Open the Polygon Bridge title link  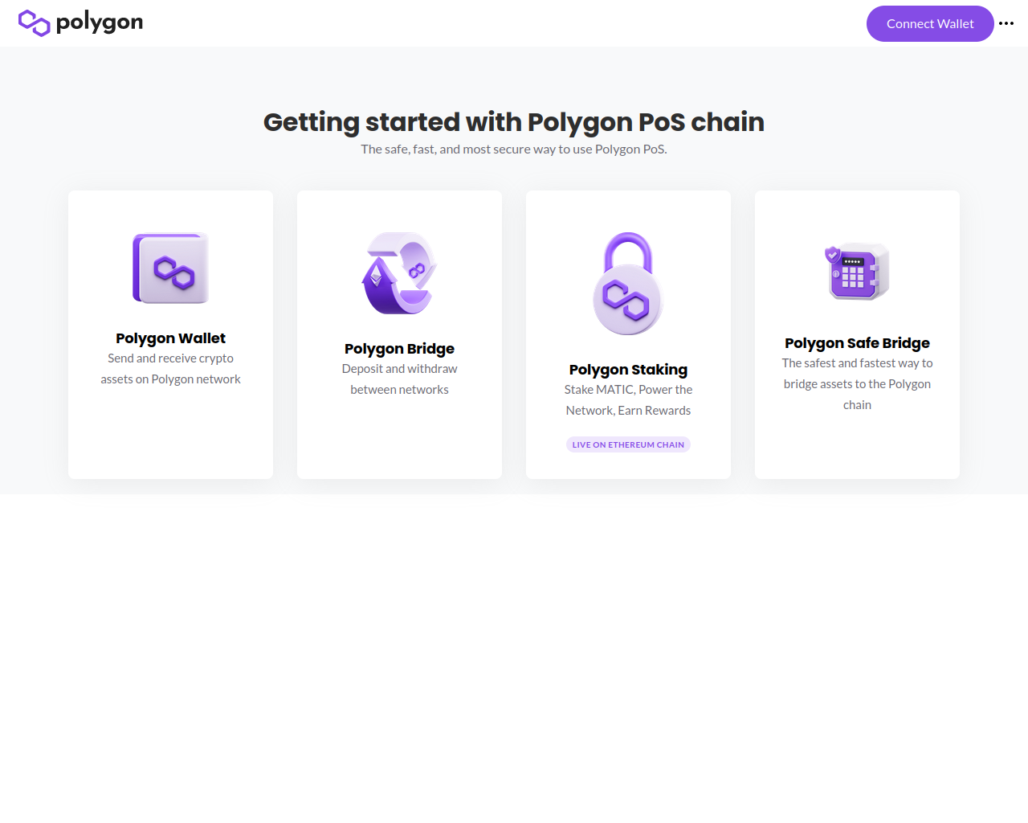tap(399, 349)
